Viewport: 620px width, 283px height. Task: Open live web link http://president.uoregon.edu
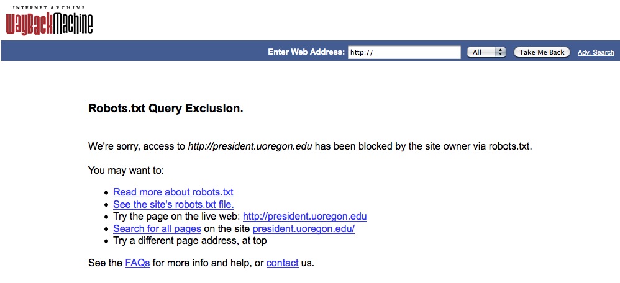tap(305, 217)
